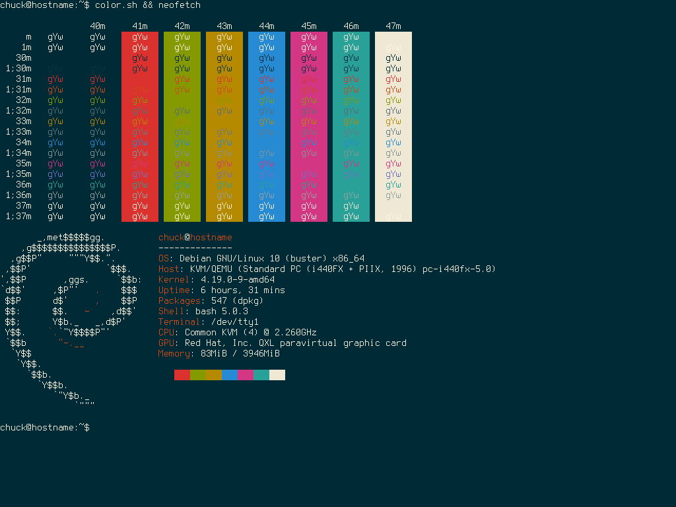Click "Debian GNU/Linux 10 (buster) x86_64" text
Image resolution: width=676 pixels, height=507 pixels.
(x=272, y=259)
